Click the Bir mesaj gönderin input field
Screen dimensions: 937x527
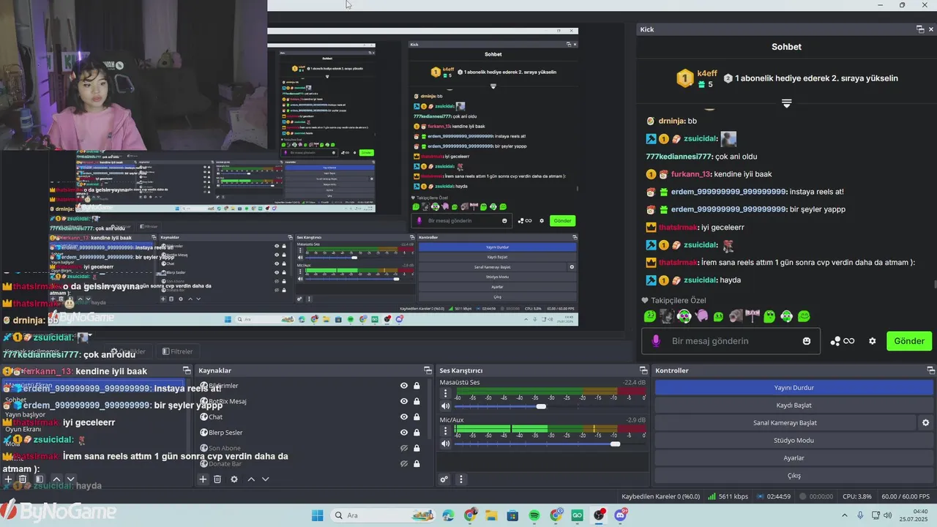click(732, 341)
